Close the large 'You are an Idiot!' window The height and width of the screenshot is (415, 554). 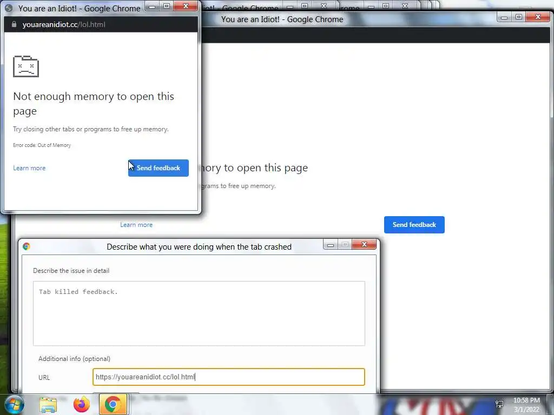[x=538, y=17]
